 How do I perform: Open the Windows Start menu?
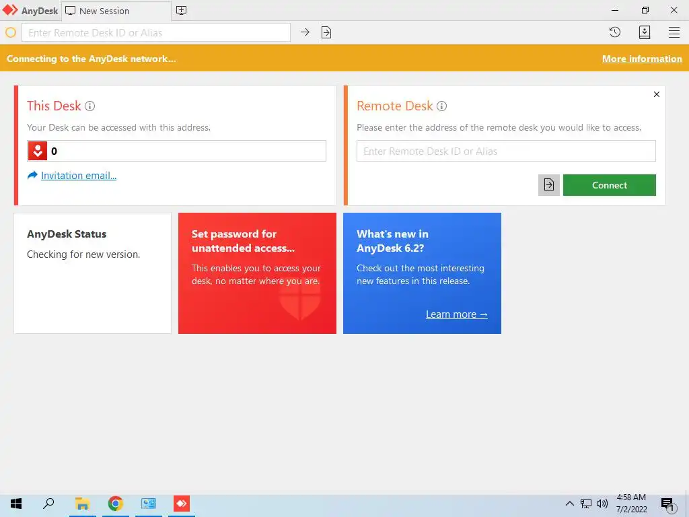click(16, 504)
